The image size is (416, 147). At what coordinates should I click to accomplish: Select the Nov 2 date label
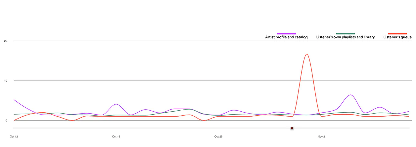pyautogui.click(x=321, y=136)
